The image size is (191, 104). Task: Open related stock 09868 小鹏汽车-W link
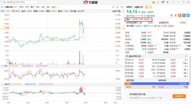(144, 26)
